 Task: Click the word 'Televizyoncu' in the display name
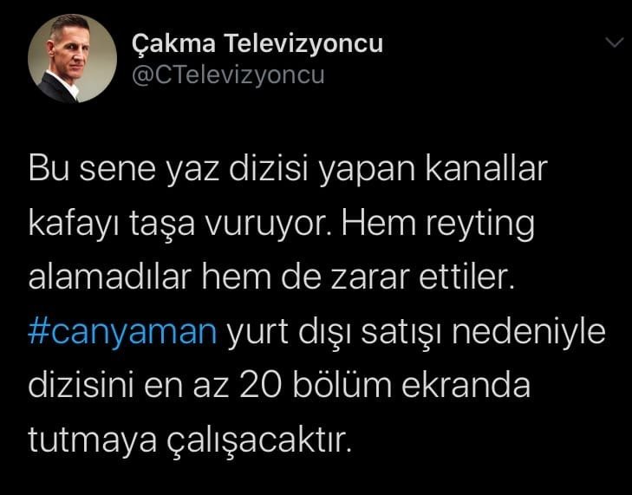303,43
